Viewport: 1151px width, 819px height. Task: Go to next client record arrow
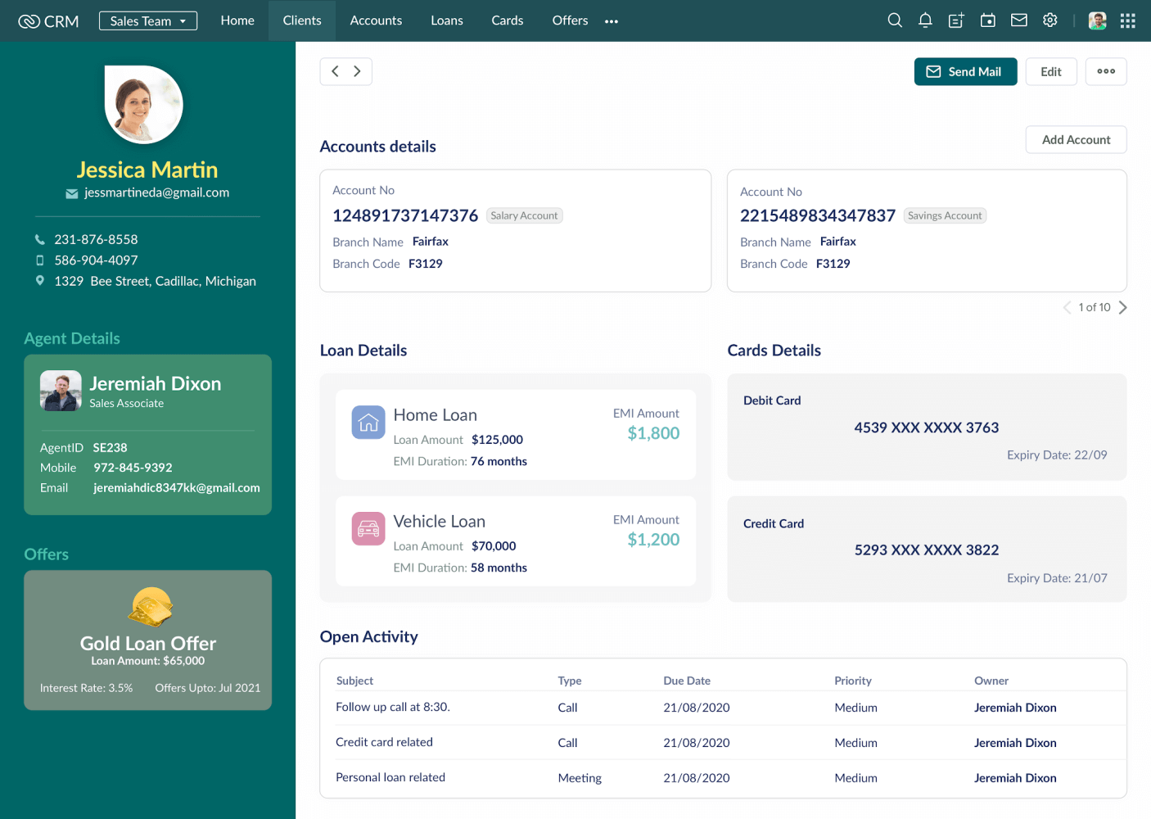(x=357, y=71)
